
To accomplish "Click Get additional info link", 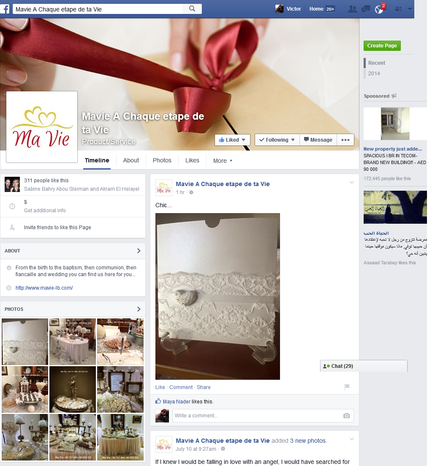I will click(x=45, y=211).
